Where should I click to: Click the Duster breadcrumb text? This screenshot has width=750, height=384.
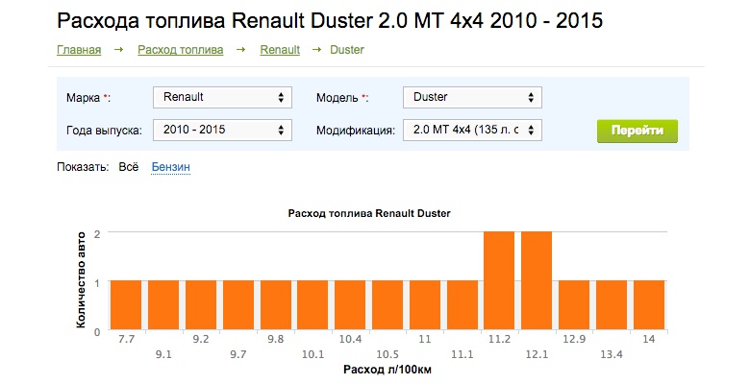click(347, 50)
